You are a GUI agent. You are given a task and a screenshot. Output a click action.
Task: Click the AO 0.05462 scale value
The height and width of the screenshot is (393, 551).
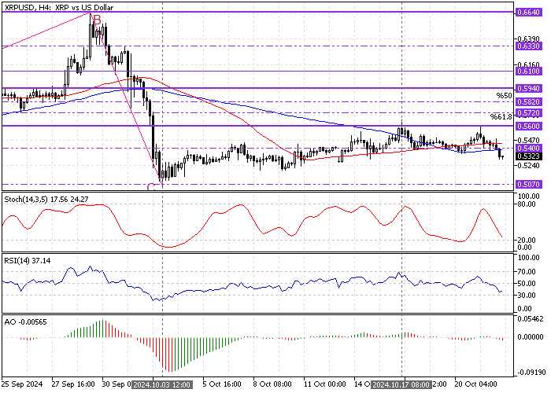pos(531,319)
